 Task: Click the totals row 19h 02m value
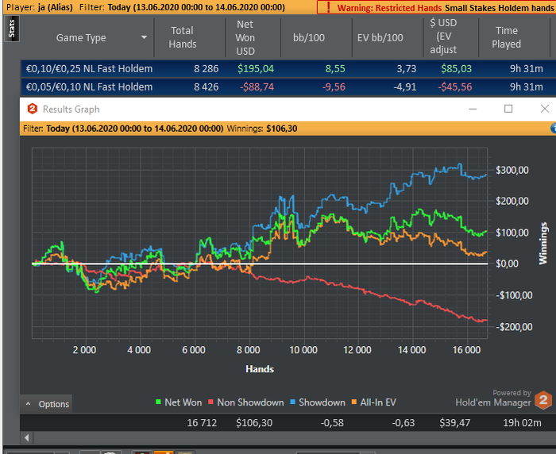pos(522,423)
